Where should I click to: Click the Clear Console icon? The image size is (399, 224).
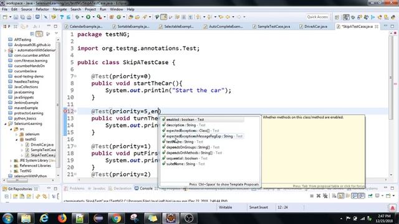[334, 196]
